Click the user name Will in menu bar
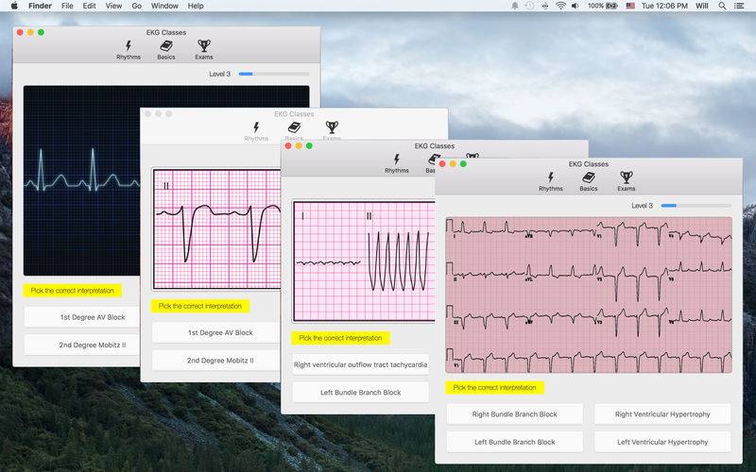 [702, 6]
